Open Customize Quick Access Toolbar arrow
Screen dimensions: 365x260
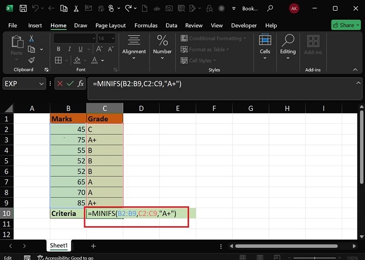tap(234, 9)
